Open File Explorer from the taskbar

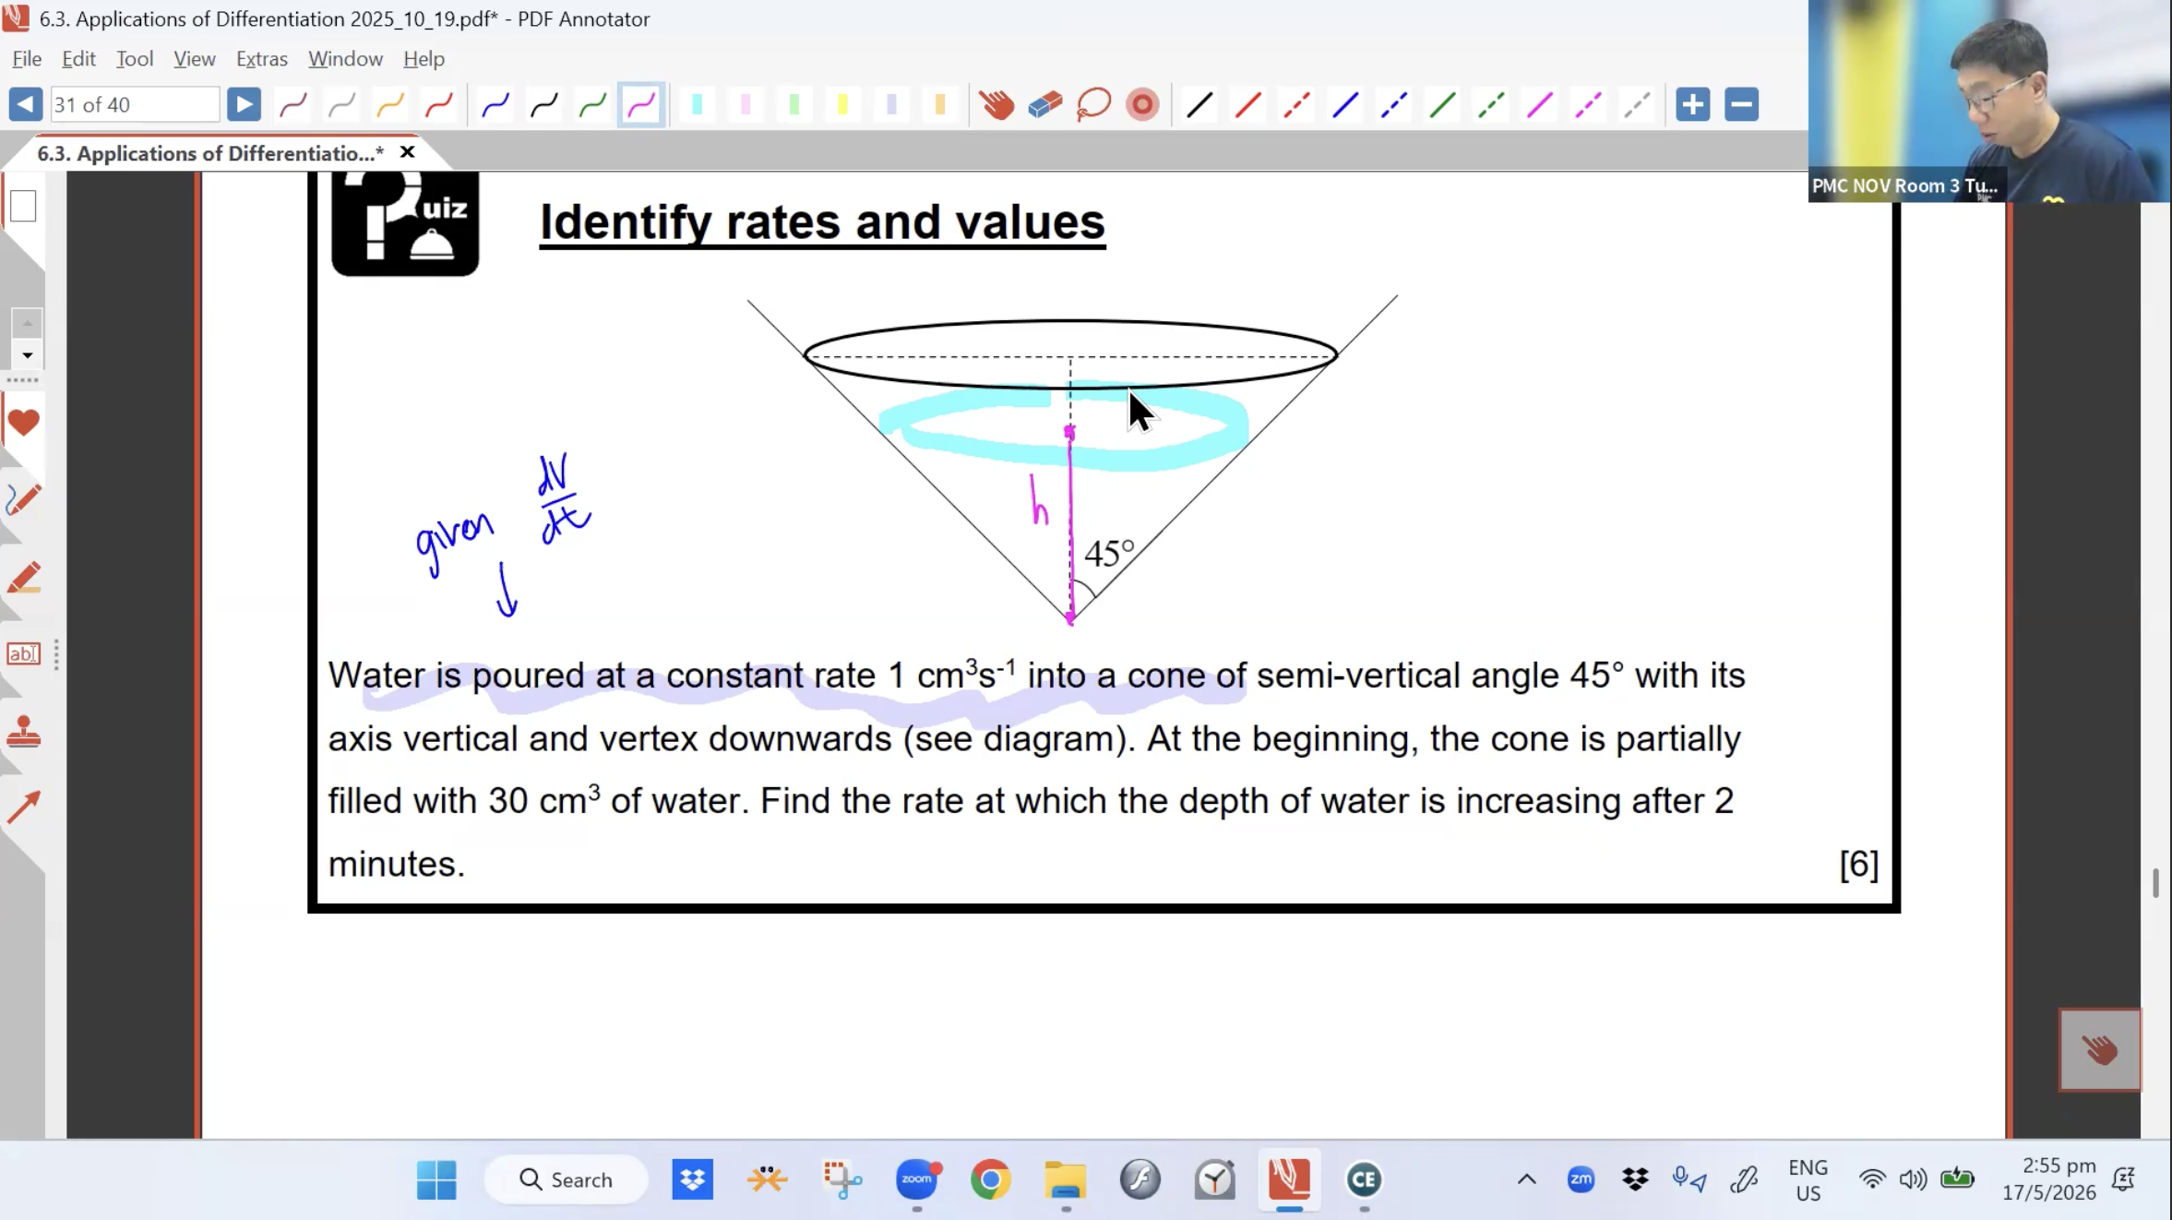1066,1179
